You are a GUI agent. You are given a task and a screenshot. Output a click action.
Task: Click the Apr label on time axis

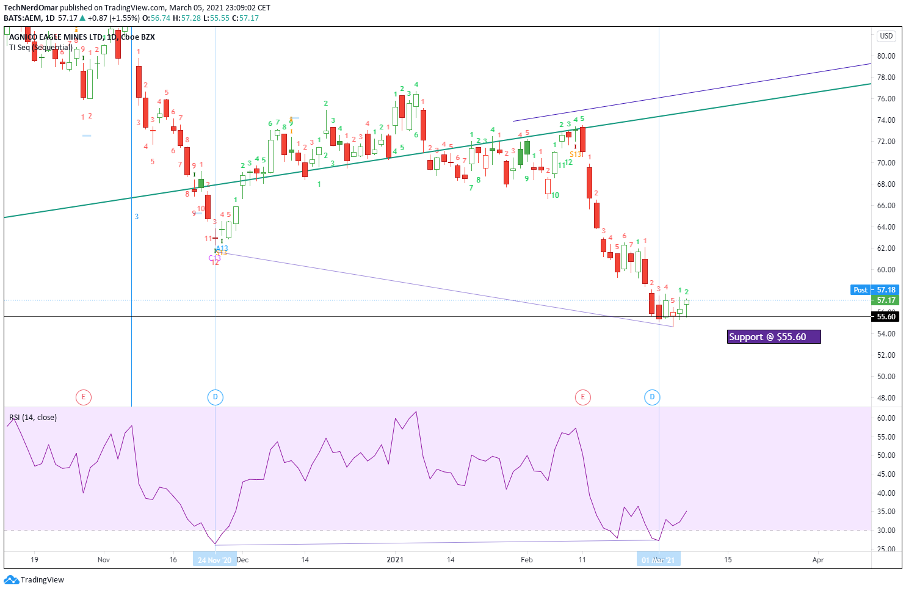(818, 560)
